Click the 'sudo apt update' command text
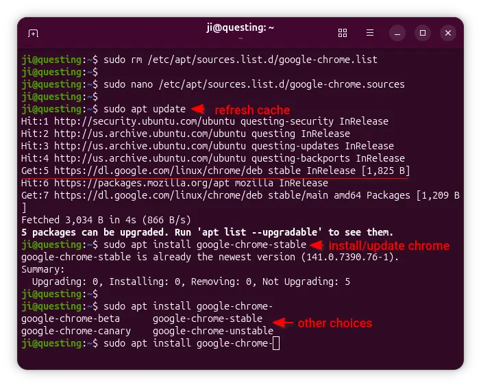The height and width of the screenshot is (387, 481). (143, 110)
